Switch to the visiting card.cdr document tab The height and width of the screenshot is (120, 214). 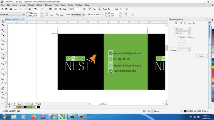point(12,19)
